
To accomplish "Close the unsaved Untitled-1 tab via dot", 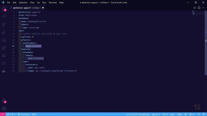I will (x=43, y=8).
